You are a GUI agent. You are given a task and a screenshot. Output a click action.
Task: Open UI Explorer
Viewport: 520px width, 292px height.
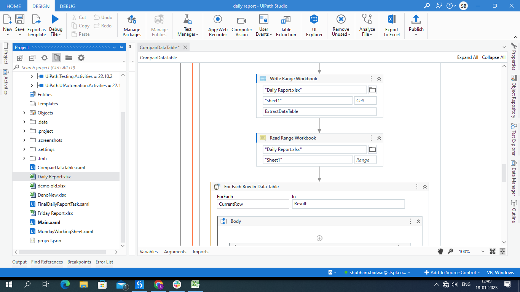314,19
